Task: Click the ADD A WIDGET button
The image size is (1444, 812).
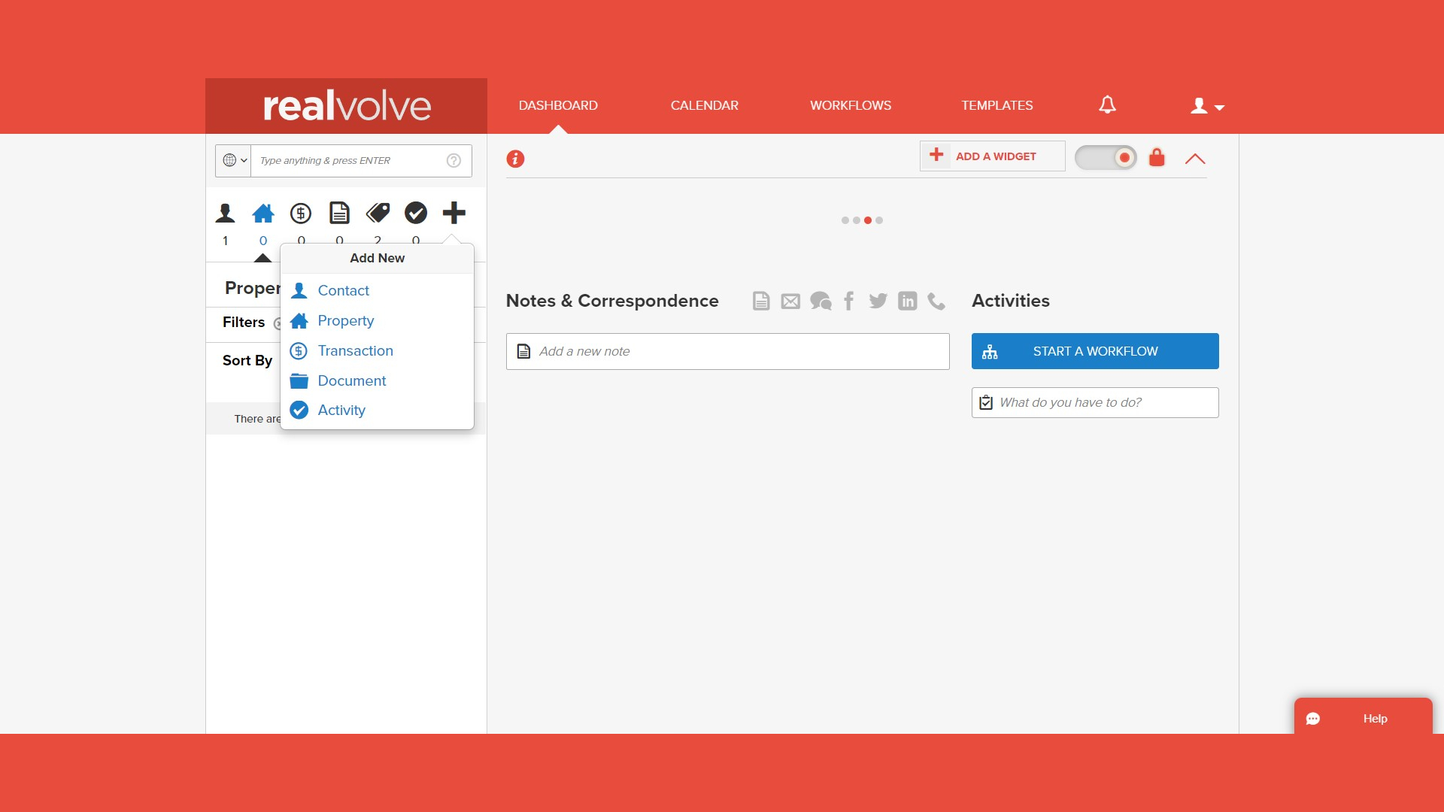Action: pos(992,156)
